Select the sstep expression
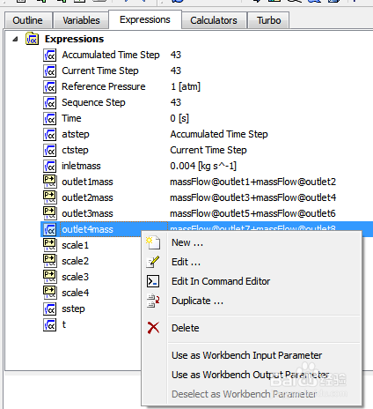The width and height of the screenshot is (373, 409). [73, 309]
